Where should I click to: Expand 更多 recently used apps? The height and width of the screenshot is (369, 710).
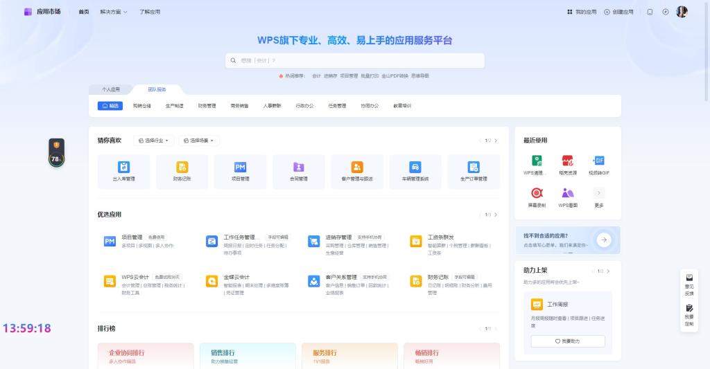pos(598,197)
